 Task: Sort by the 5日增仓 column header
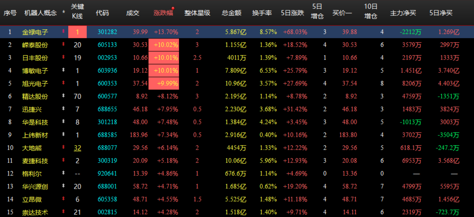[318, 11]
